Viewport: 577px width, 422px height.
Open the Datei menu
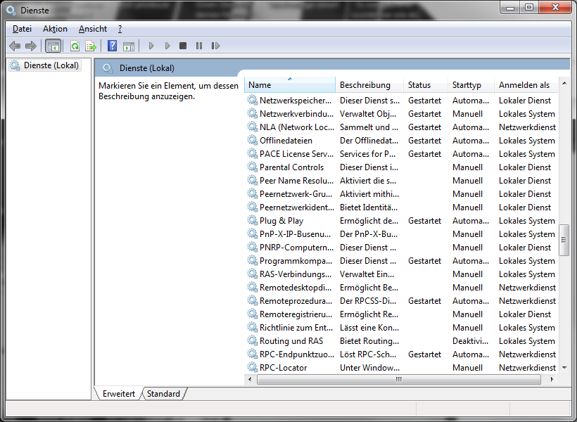tap(22, 29)
